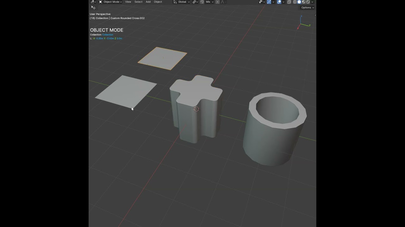Toggle snapping magnet icon
Viewport: 405px width, 227px height.
pos(202,2)
